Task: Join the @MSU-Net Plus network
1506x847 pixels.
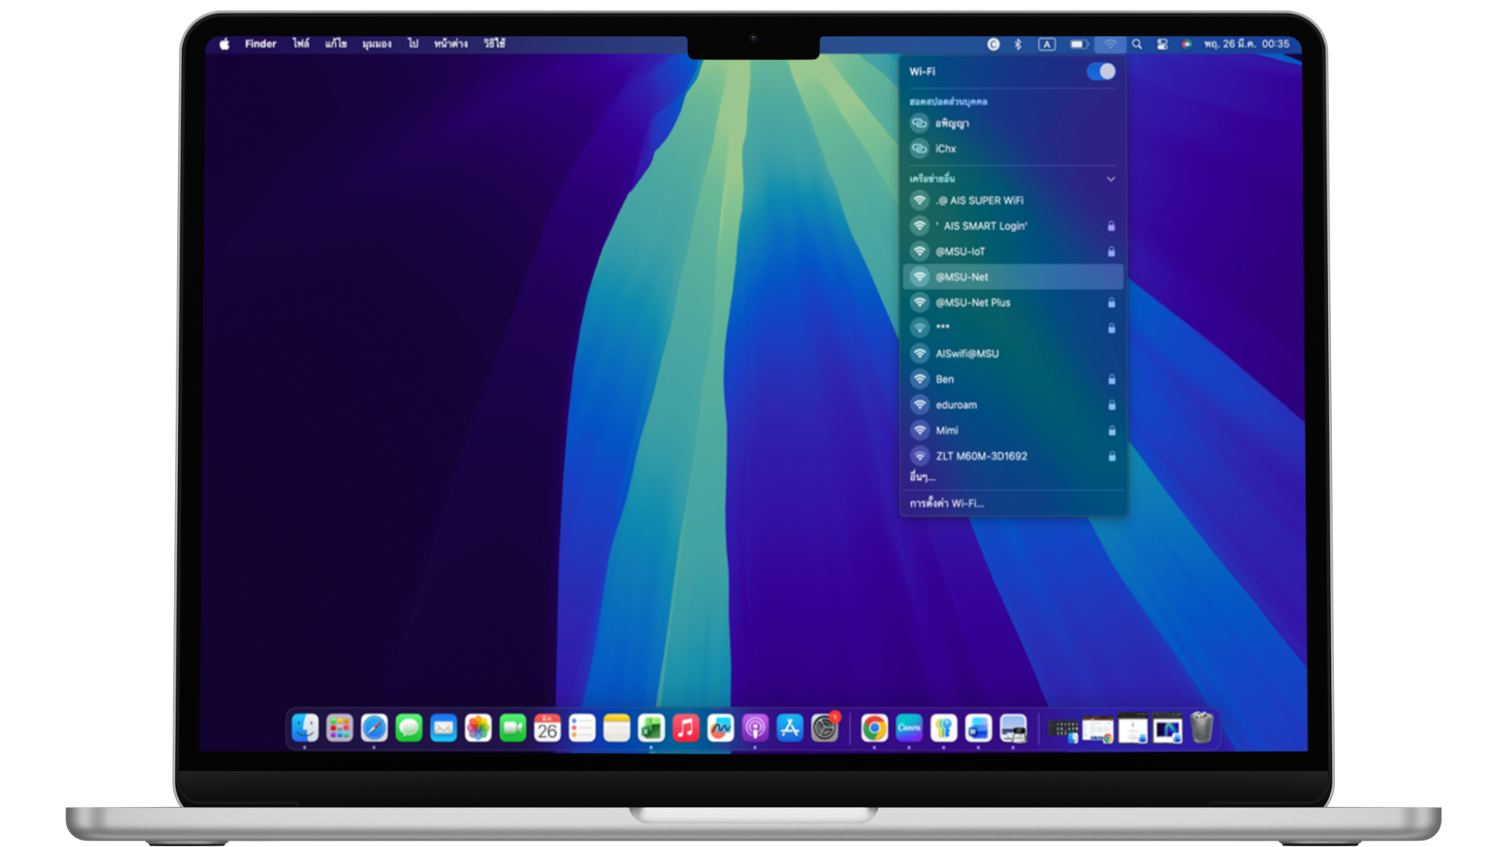Action: 1013,302
